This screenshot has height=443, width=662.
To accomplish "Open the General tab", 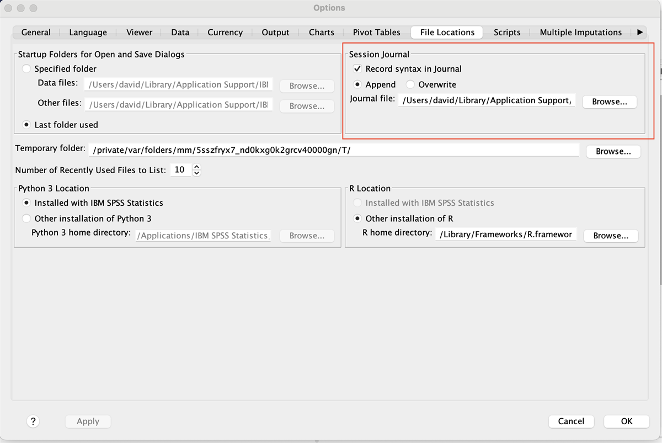I will tap(36, 33).
